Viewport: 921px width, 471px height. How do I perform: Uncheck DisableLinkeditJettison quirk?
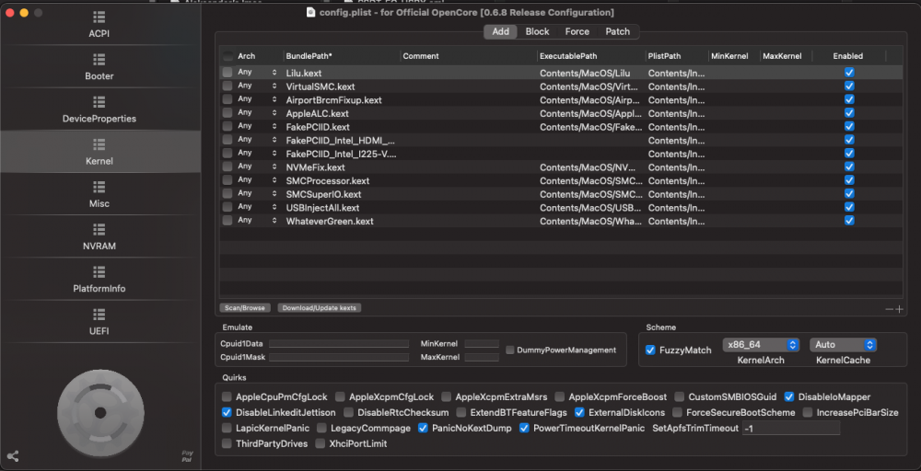pyautogui.click(x=227, y=413)
